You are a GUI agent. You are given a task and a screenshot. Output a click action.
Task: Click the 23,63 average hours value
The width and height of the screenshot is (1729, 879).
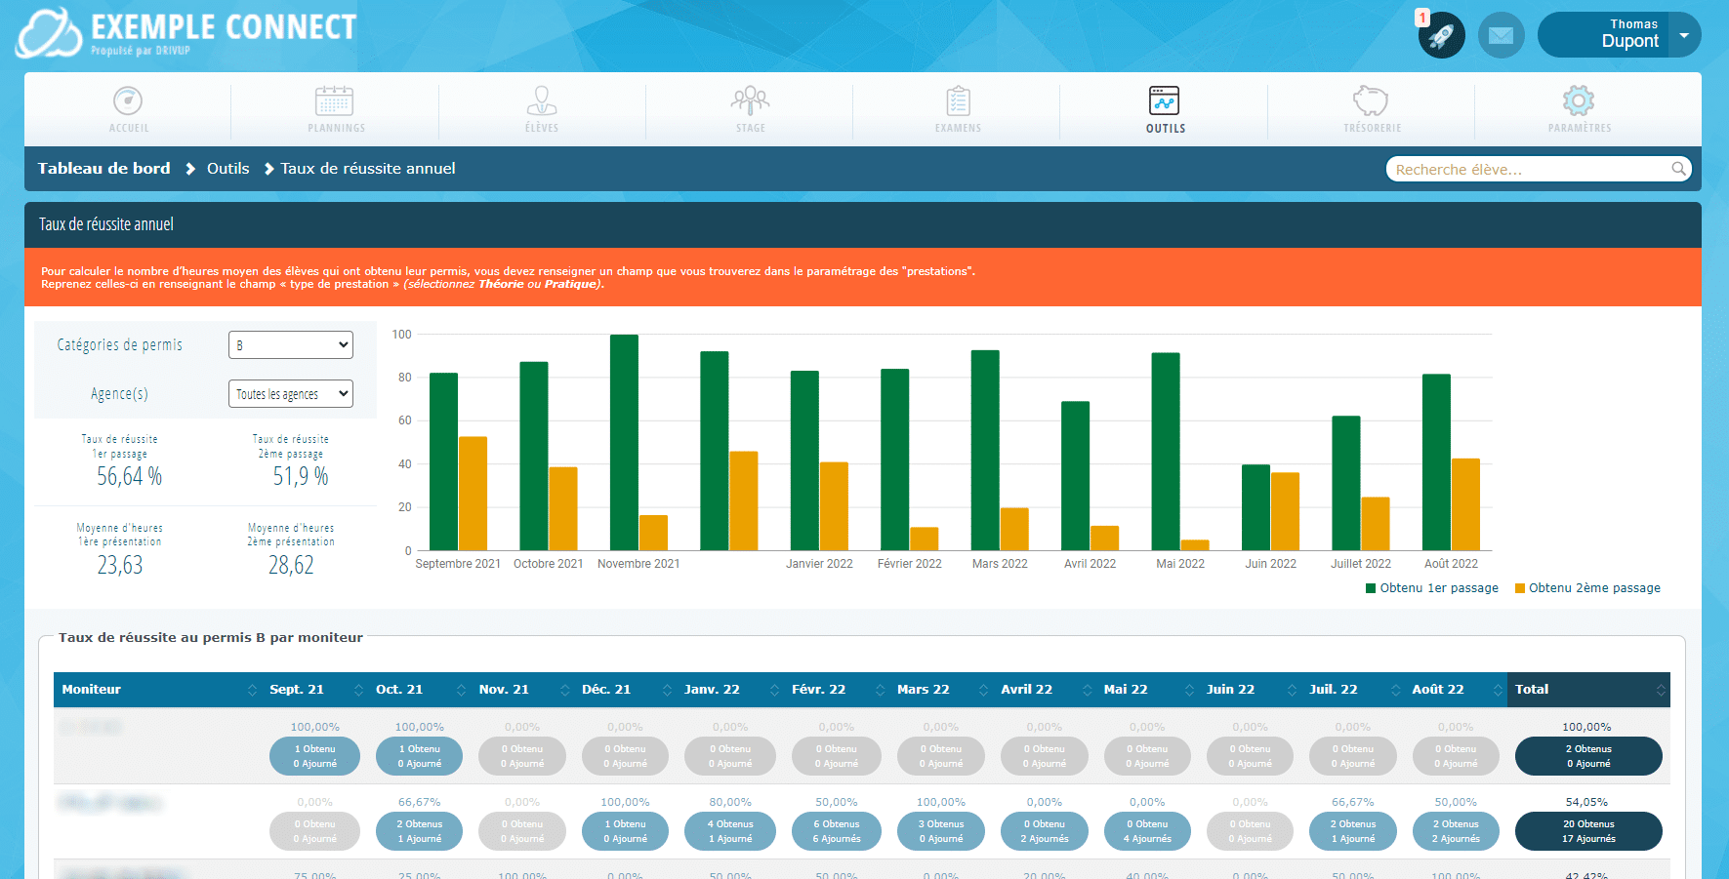120,565
